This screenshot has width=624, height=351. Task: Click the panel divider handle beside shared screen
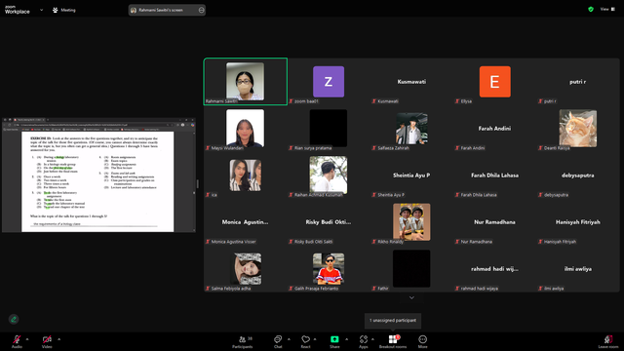coord(197,183)
